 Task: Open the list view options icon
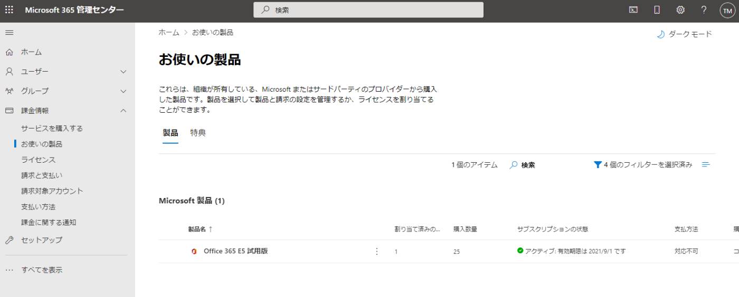pos(706,165)
